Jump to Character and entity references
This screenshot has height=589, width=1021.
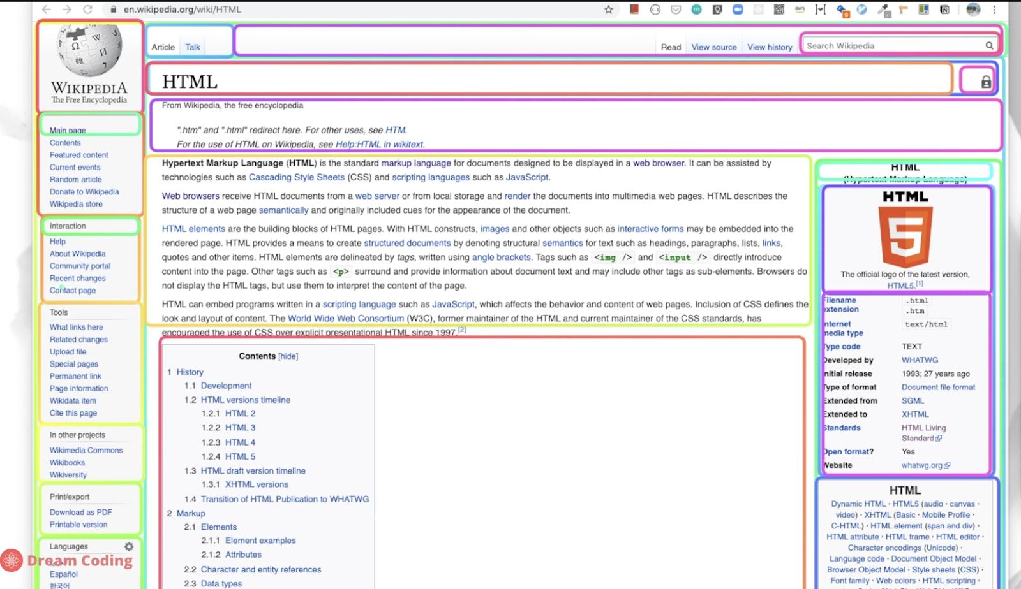click(x=261, y=569)
